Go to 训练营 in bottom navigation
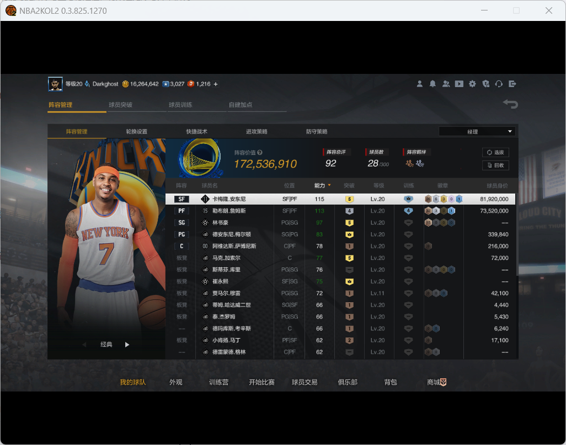Screen dimensions: 566x445 tap(219, 382)
